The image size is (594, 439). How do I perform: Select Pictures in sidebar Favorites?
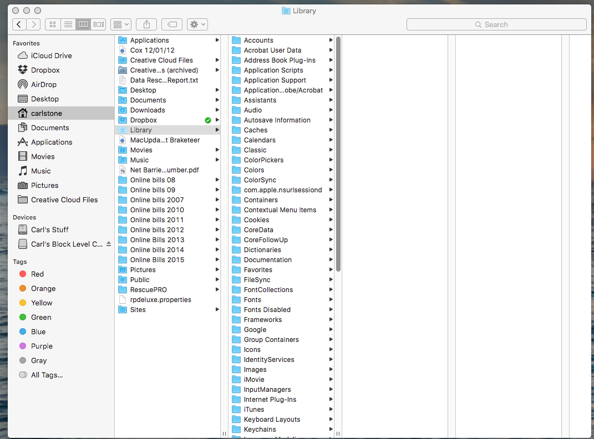(61, 185)
